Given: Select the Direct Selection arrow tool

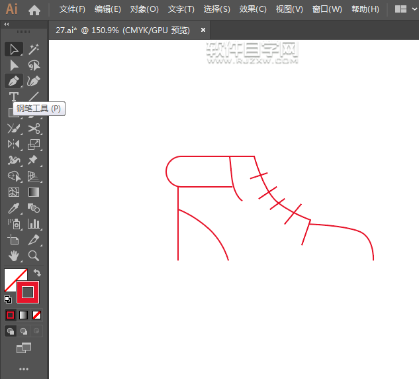Looking at the screenshot, I should tap(13, 65).
